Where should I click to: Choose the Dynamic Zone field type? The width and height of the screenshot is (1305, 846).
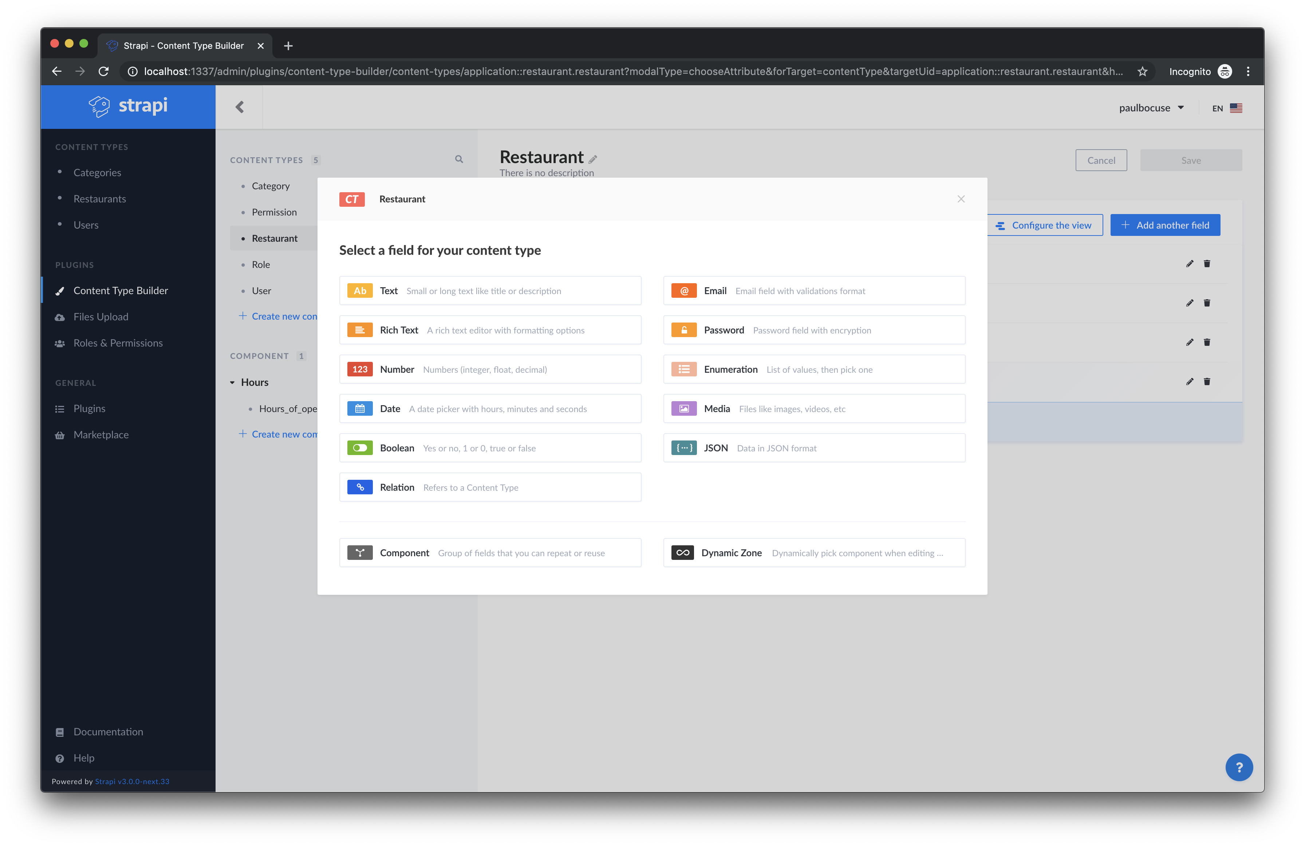(x=814, y=553)
